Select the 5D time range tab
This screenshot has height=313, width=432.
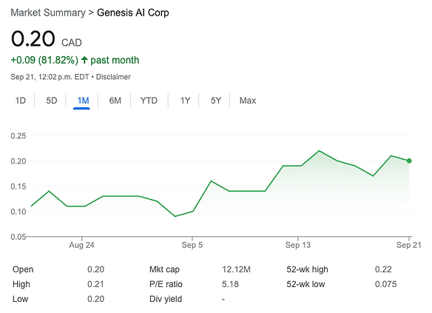(x=52, y=101)
